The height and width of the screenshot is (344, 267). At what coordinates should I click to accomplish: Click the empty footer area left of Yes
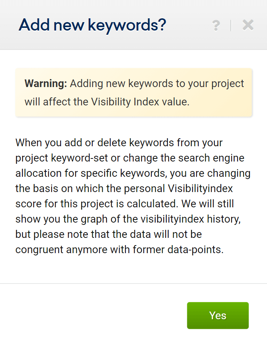point(93,315)
